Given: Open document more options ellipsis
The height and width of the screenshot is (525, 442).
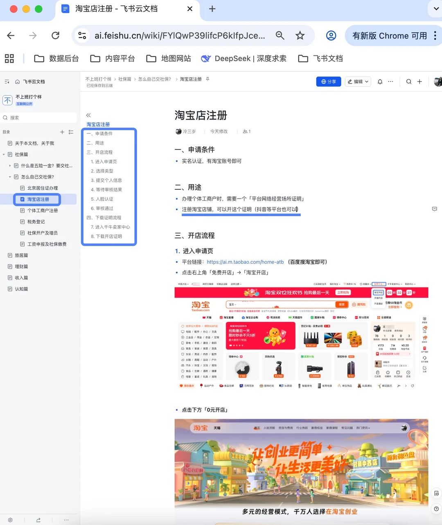Looking at the screenshot, I should coord(391,81).
